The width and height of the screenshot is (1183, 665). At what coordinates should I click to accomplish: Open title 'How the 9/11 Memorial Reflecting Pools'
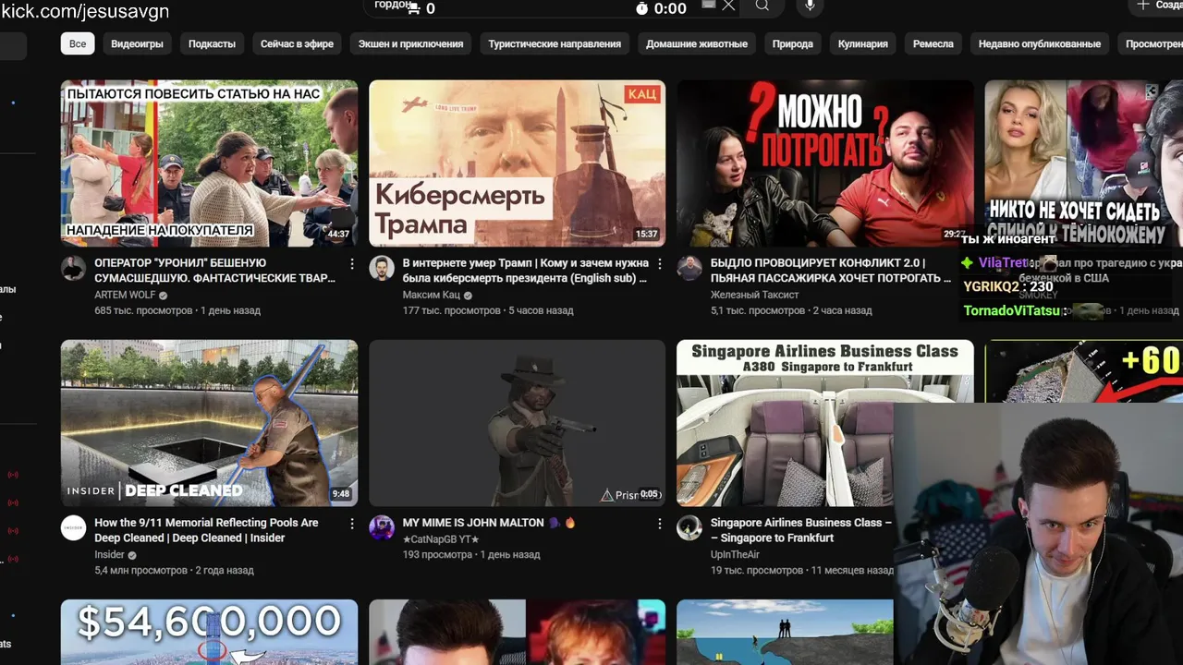pos(206,530)
